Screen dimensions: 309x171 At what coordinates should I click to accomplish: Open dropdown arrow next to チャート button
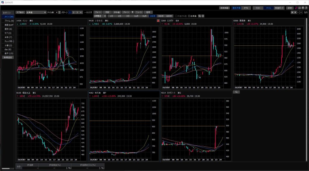pos(132,12)
